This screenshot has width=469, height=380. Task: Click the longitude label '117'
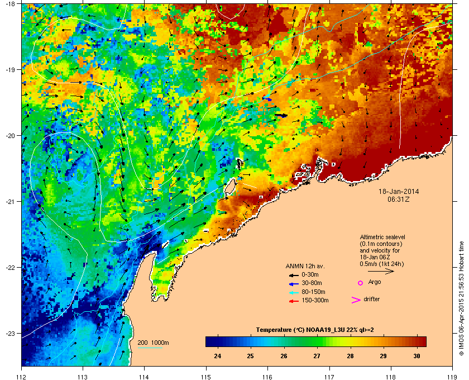coord(329,377)
